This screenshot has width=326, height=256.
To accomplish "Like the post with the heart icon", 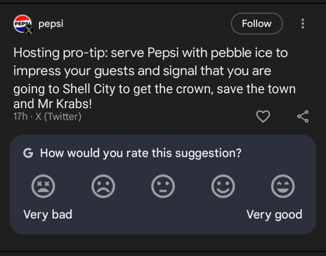I will pos(263,116).
